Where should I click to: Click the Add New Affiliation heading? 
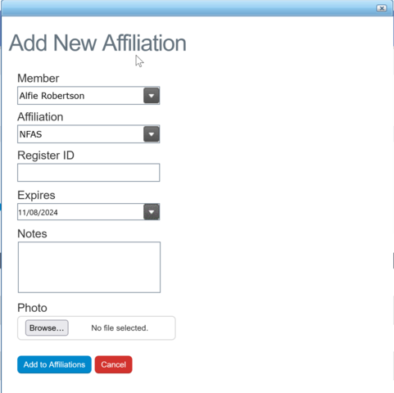pyautogui.click(x=97, y=43)
